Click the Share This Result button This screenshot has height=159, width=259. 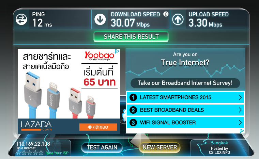point(131,37)
